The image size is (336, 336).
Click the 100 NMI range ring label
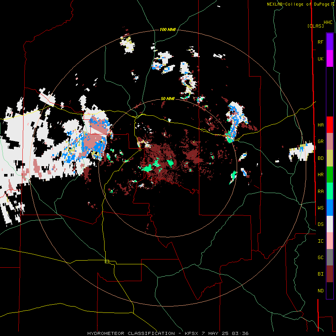[x=167, y=29]
